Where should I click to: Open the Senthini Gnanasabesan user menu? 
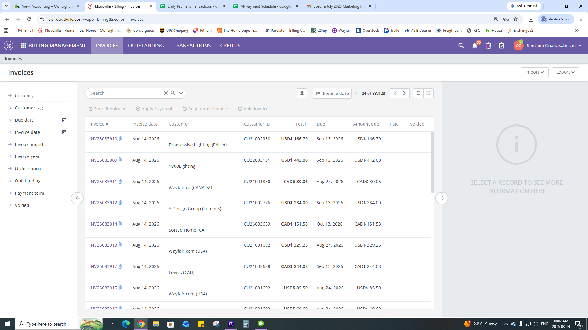point(548,46)
